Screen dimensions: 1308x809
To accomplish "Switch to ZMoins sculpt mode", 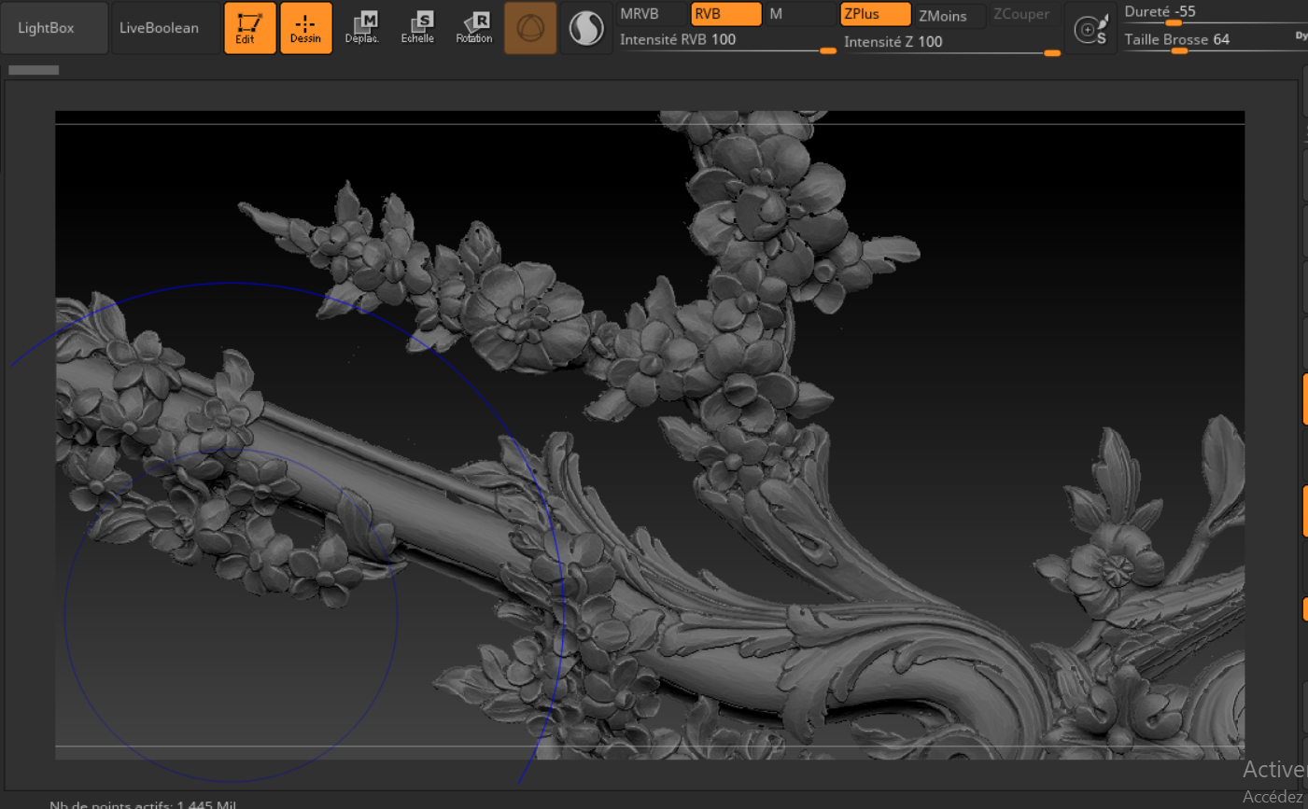I will click(949, 15).
